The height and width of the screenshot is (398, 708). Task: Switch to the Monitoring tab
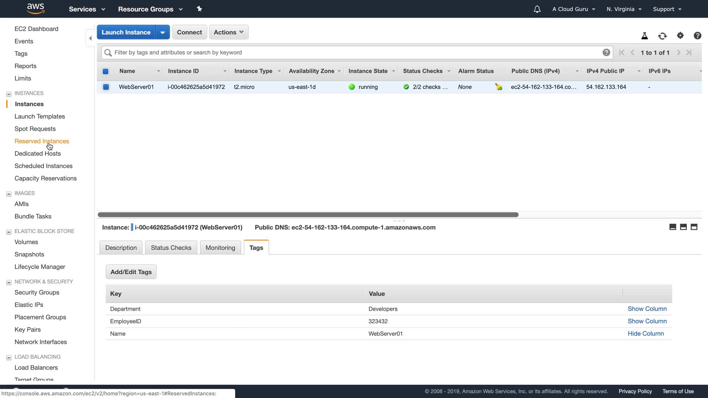(x=220, y=248)
